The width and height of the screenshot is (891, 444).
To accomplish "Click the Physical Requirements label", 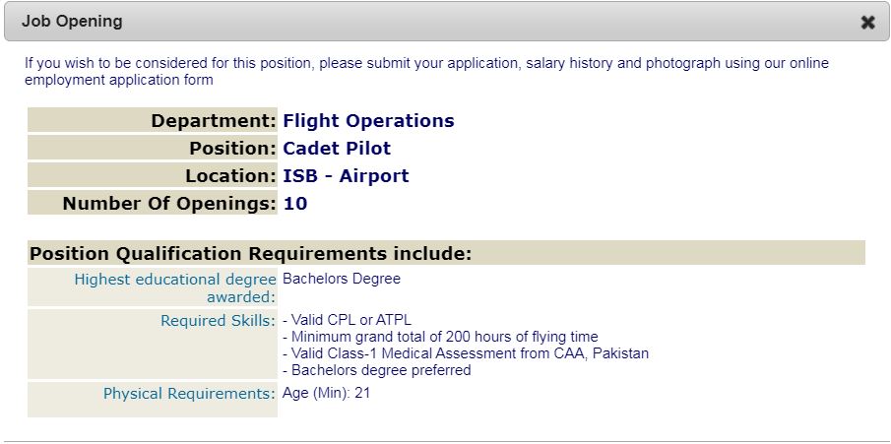I will tap(189, 394).
